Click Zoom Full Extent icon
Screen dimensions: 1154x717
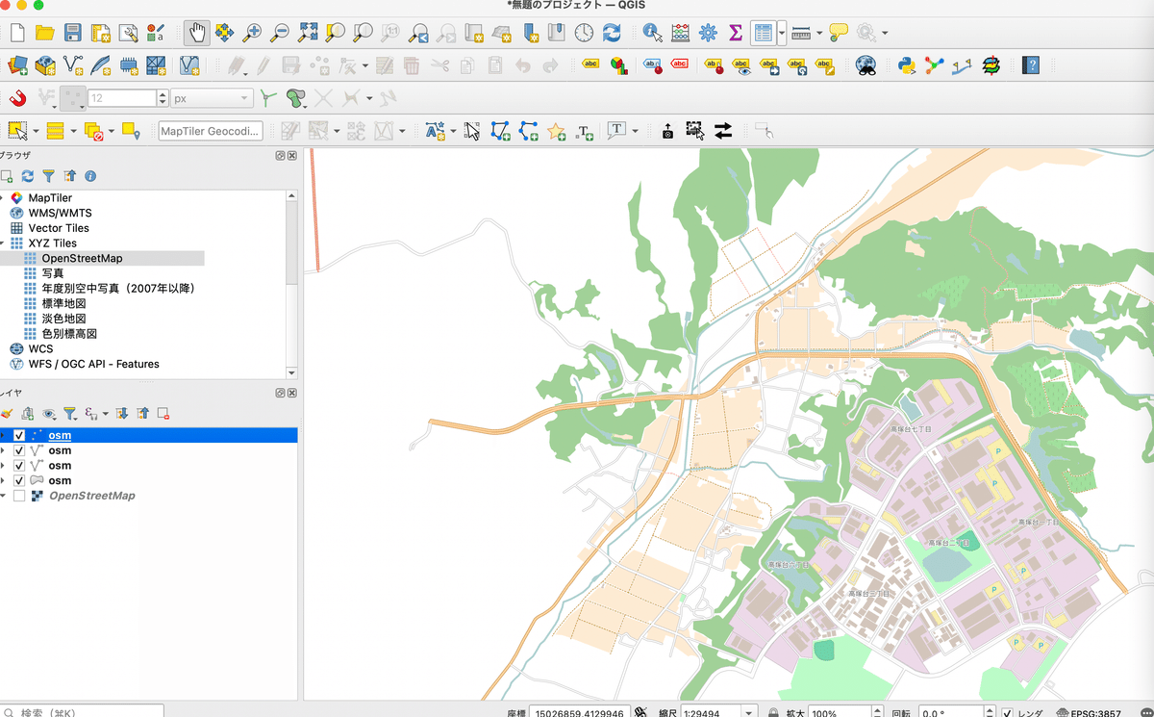pos(310,33)
